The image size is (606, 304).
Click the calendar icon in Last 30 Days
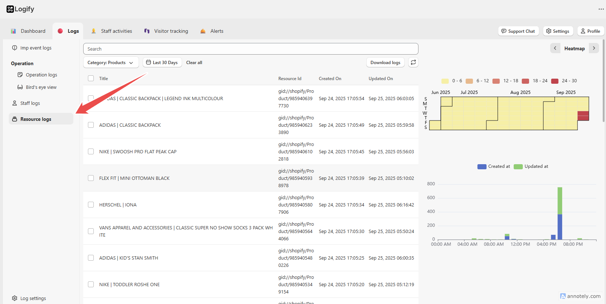148,62
